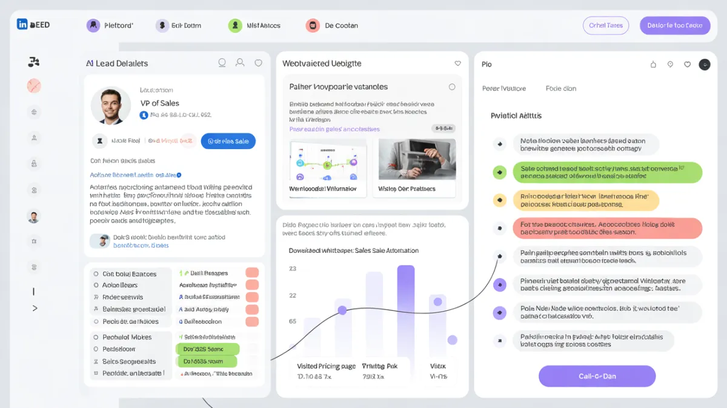Click the outlined Crhel Tares button
The width and height of the screenshot is (727, 408).
[x=606, y=25]
